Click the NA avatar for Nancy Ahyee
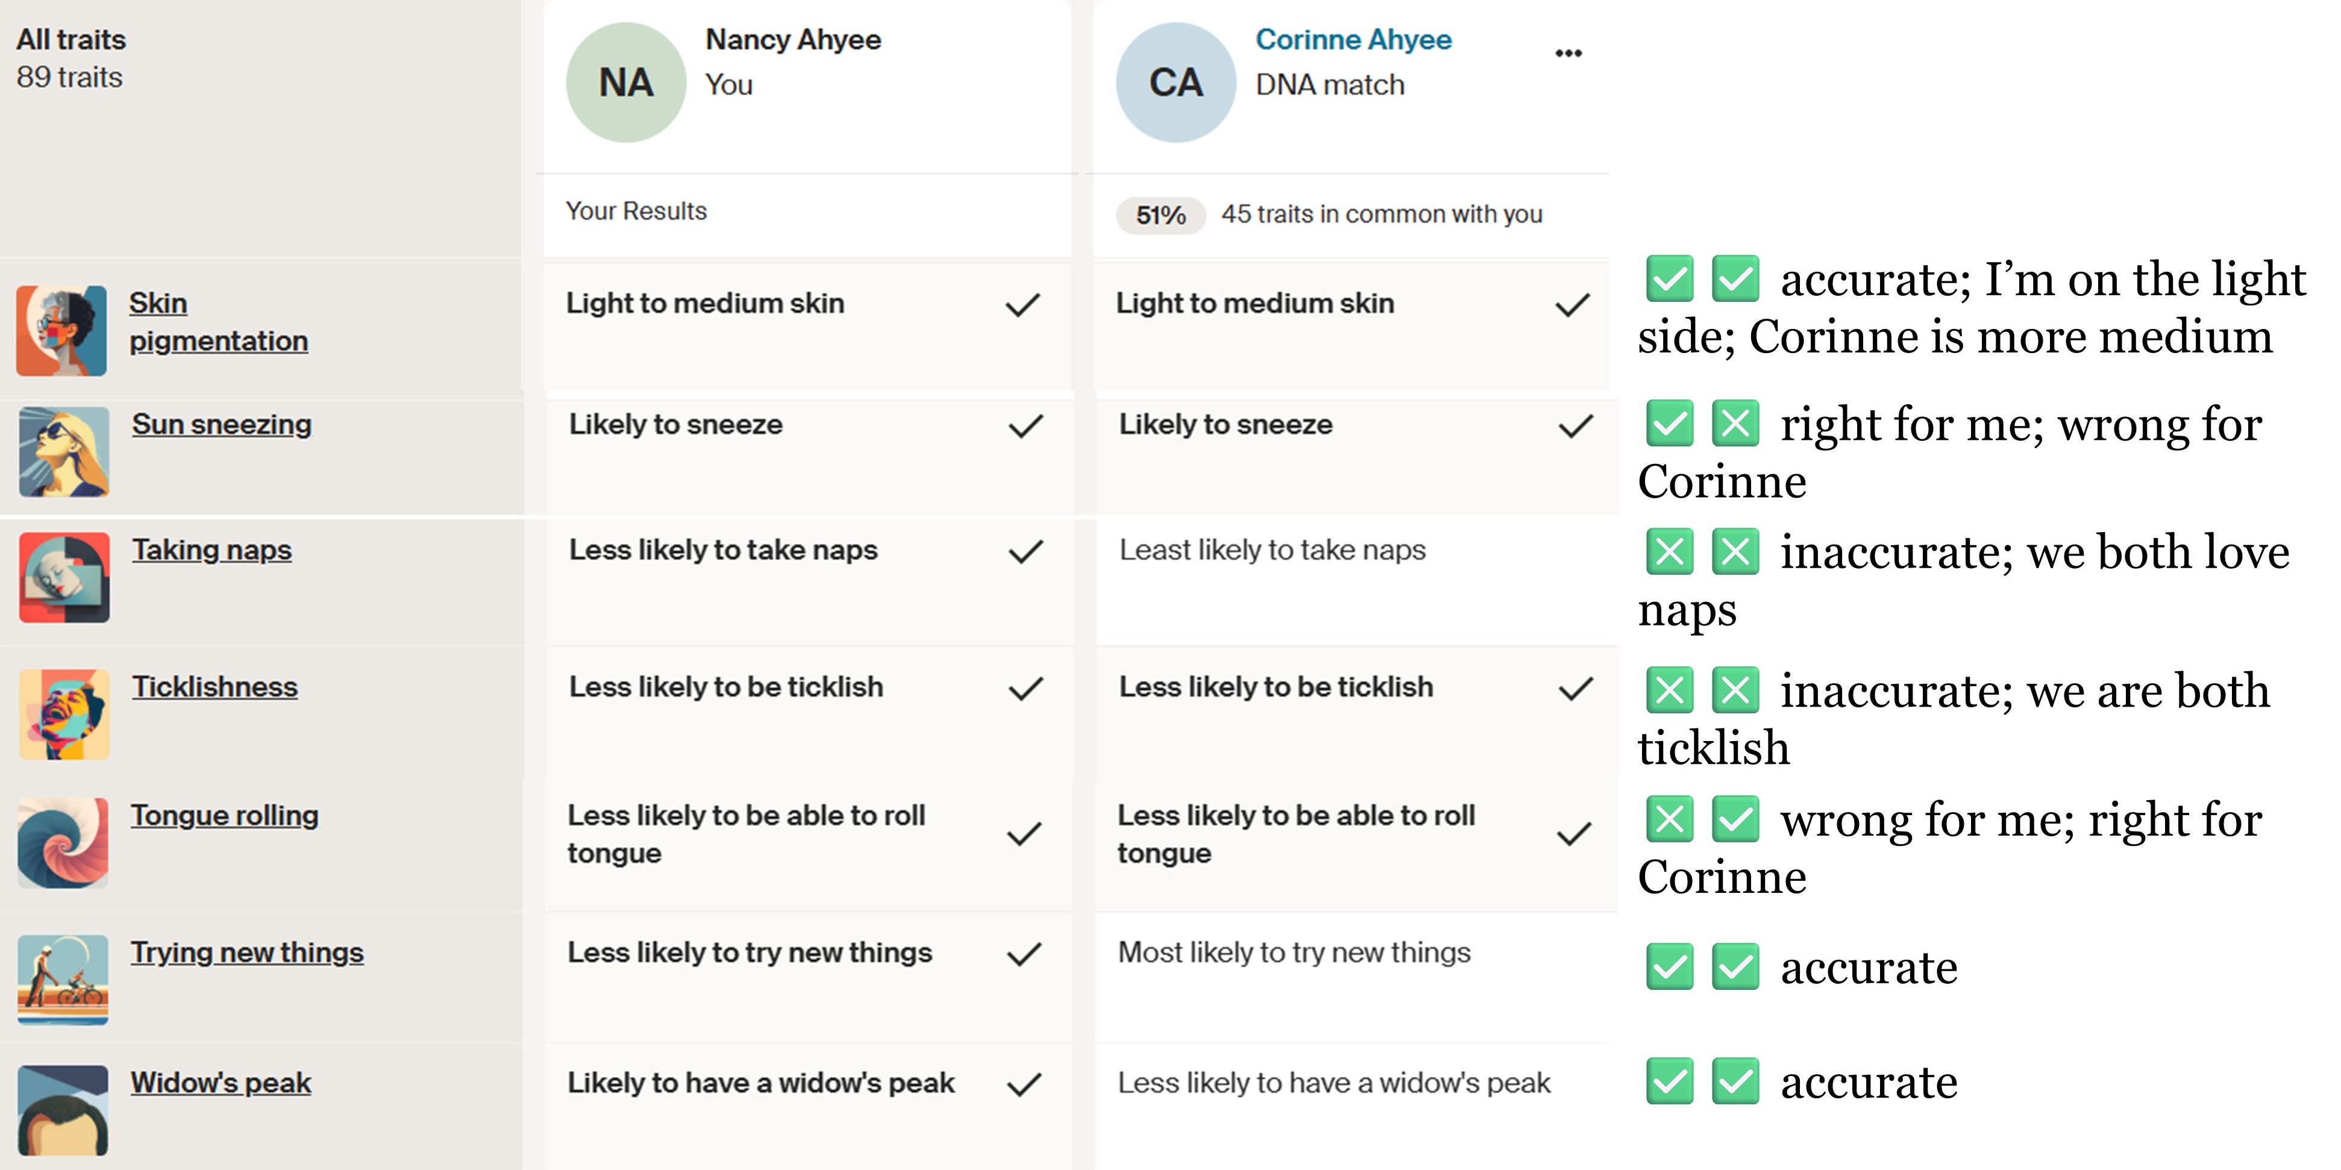The height and width of the screenshot is (1170, 2341). (x=625, y=83)
